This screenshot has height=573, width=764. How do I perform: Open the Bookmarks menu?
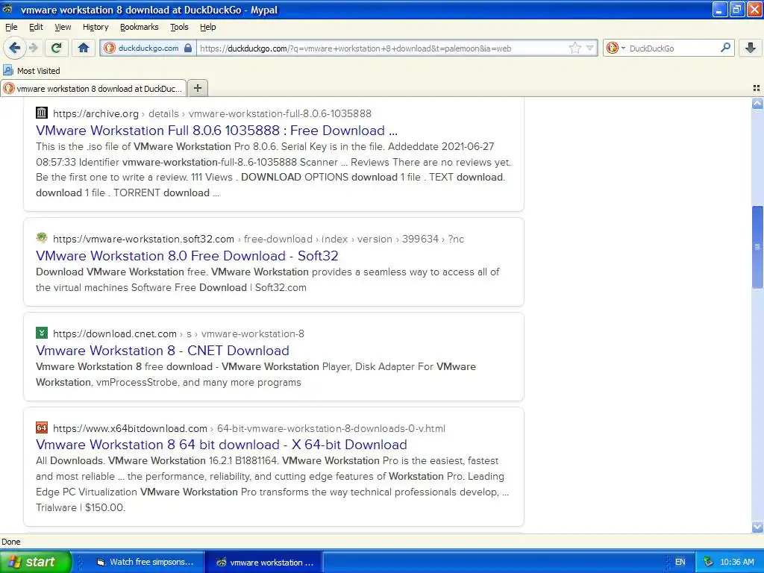click(140, 27)
